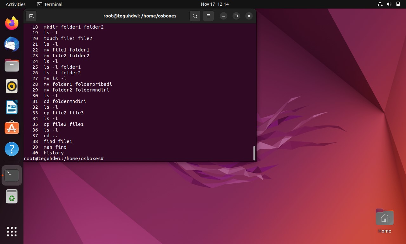Viewport: 406px width, 244px height.
Task: Click history line 'cd ..'
Action: [51, 136]
